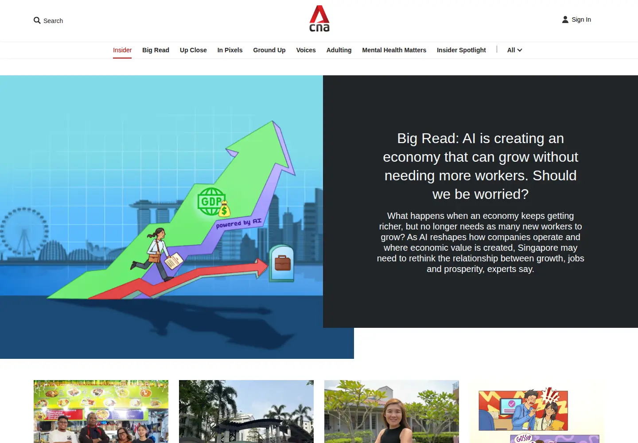Viewport: 638px width, 443px height.
Task: Open the food stall vendors article thumbnail
Action: point(101,412)
